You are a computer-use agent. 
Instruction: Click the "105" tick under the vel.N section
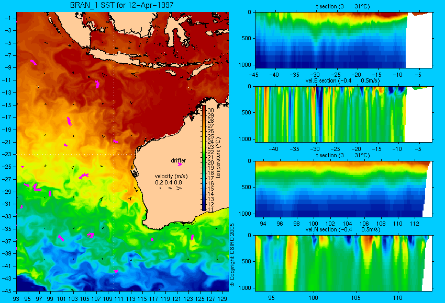click(356, 298)
